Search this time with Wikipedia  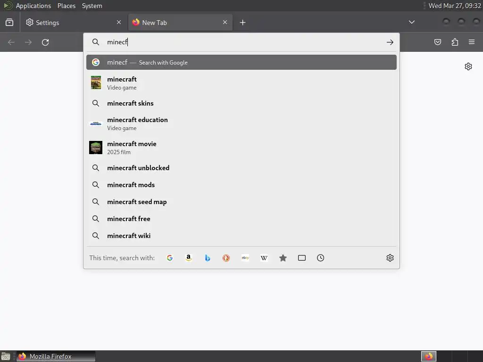click(264, 258)
